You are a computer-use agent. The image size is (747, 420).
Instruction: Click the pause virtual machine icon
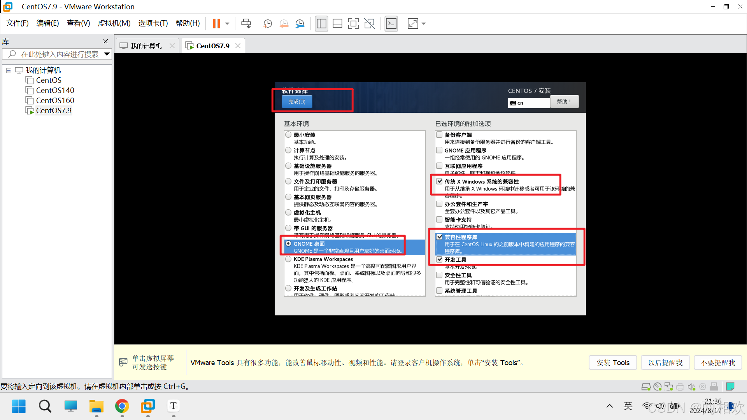coord(216,24)
